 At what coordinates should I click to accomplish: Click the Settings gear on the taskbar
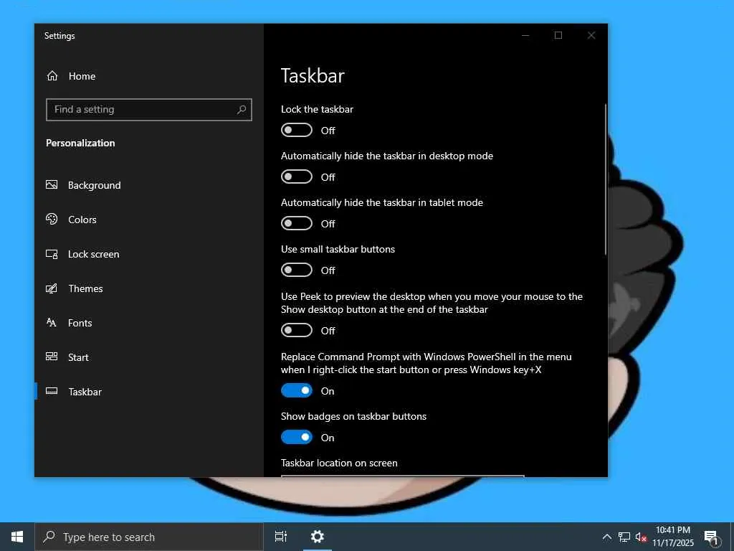pos(318,537)
